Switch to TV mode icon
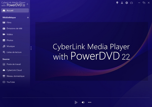 [131, 3]
